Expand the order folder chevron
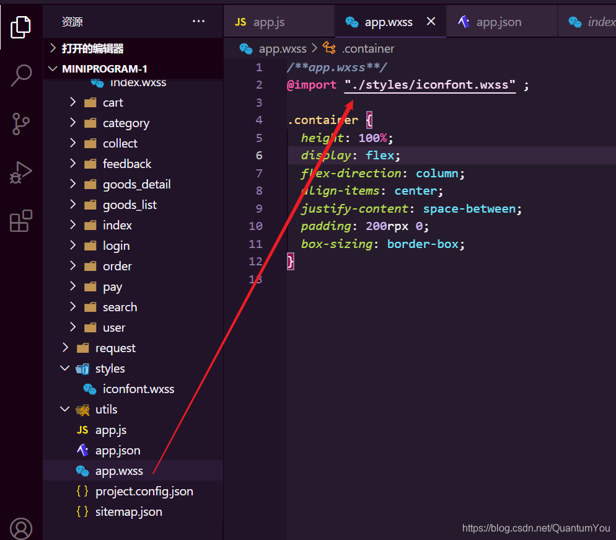This screenshot has height=540, width=616. tap(73, 266)
